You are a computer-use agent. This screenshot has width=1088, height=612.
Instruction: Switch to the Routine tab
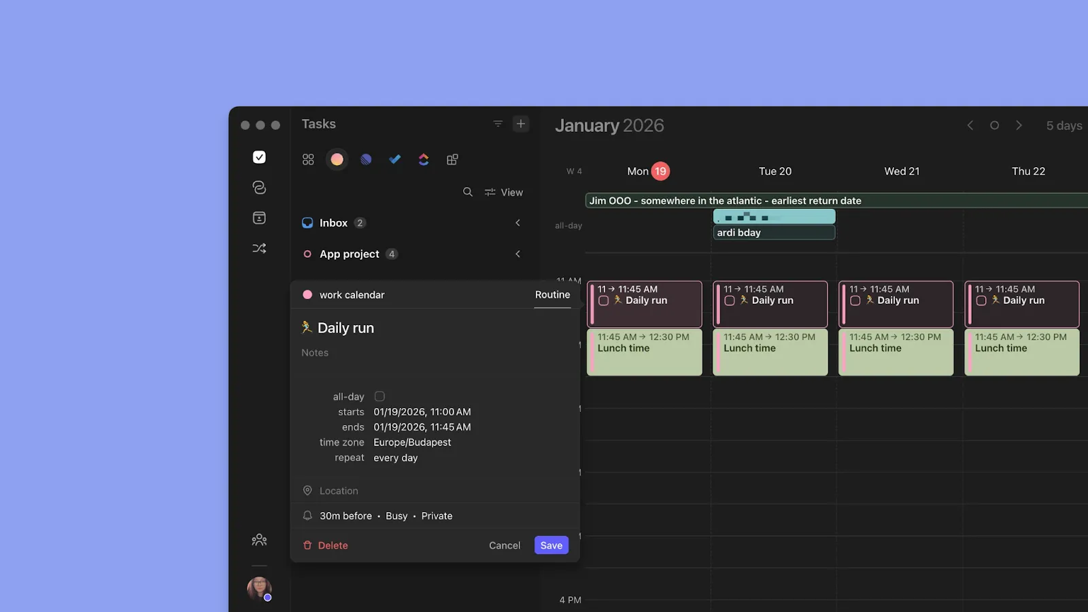coord(552,294)
